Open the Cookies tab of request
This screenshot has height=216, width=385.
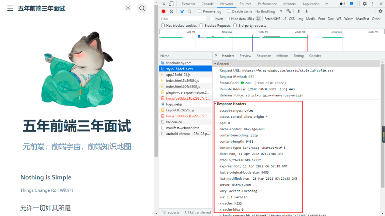[x=315, y=56]
